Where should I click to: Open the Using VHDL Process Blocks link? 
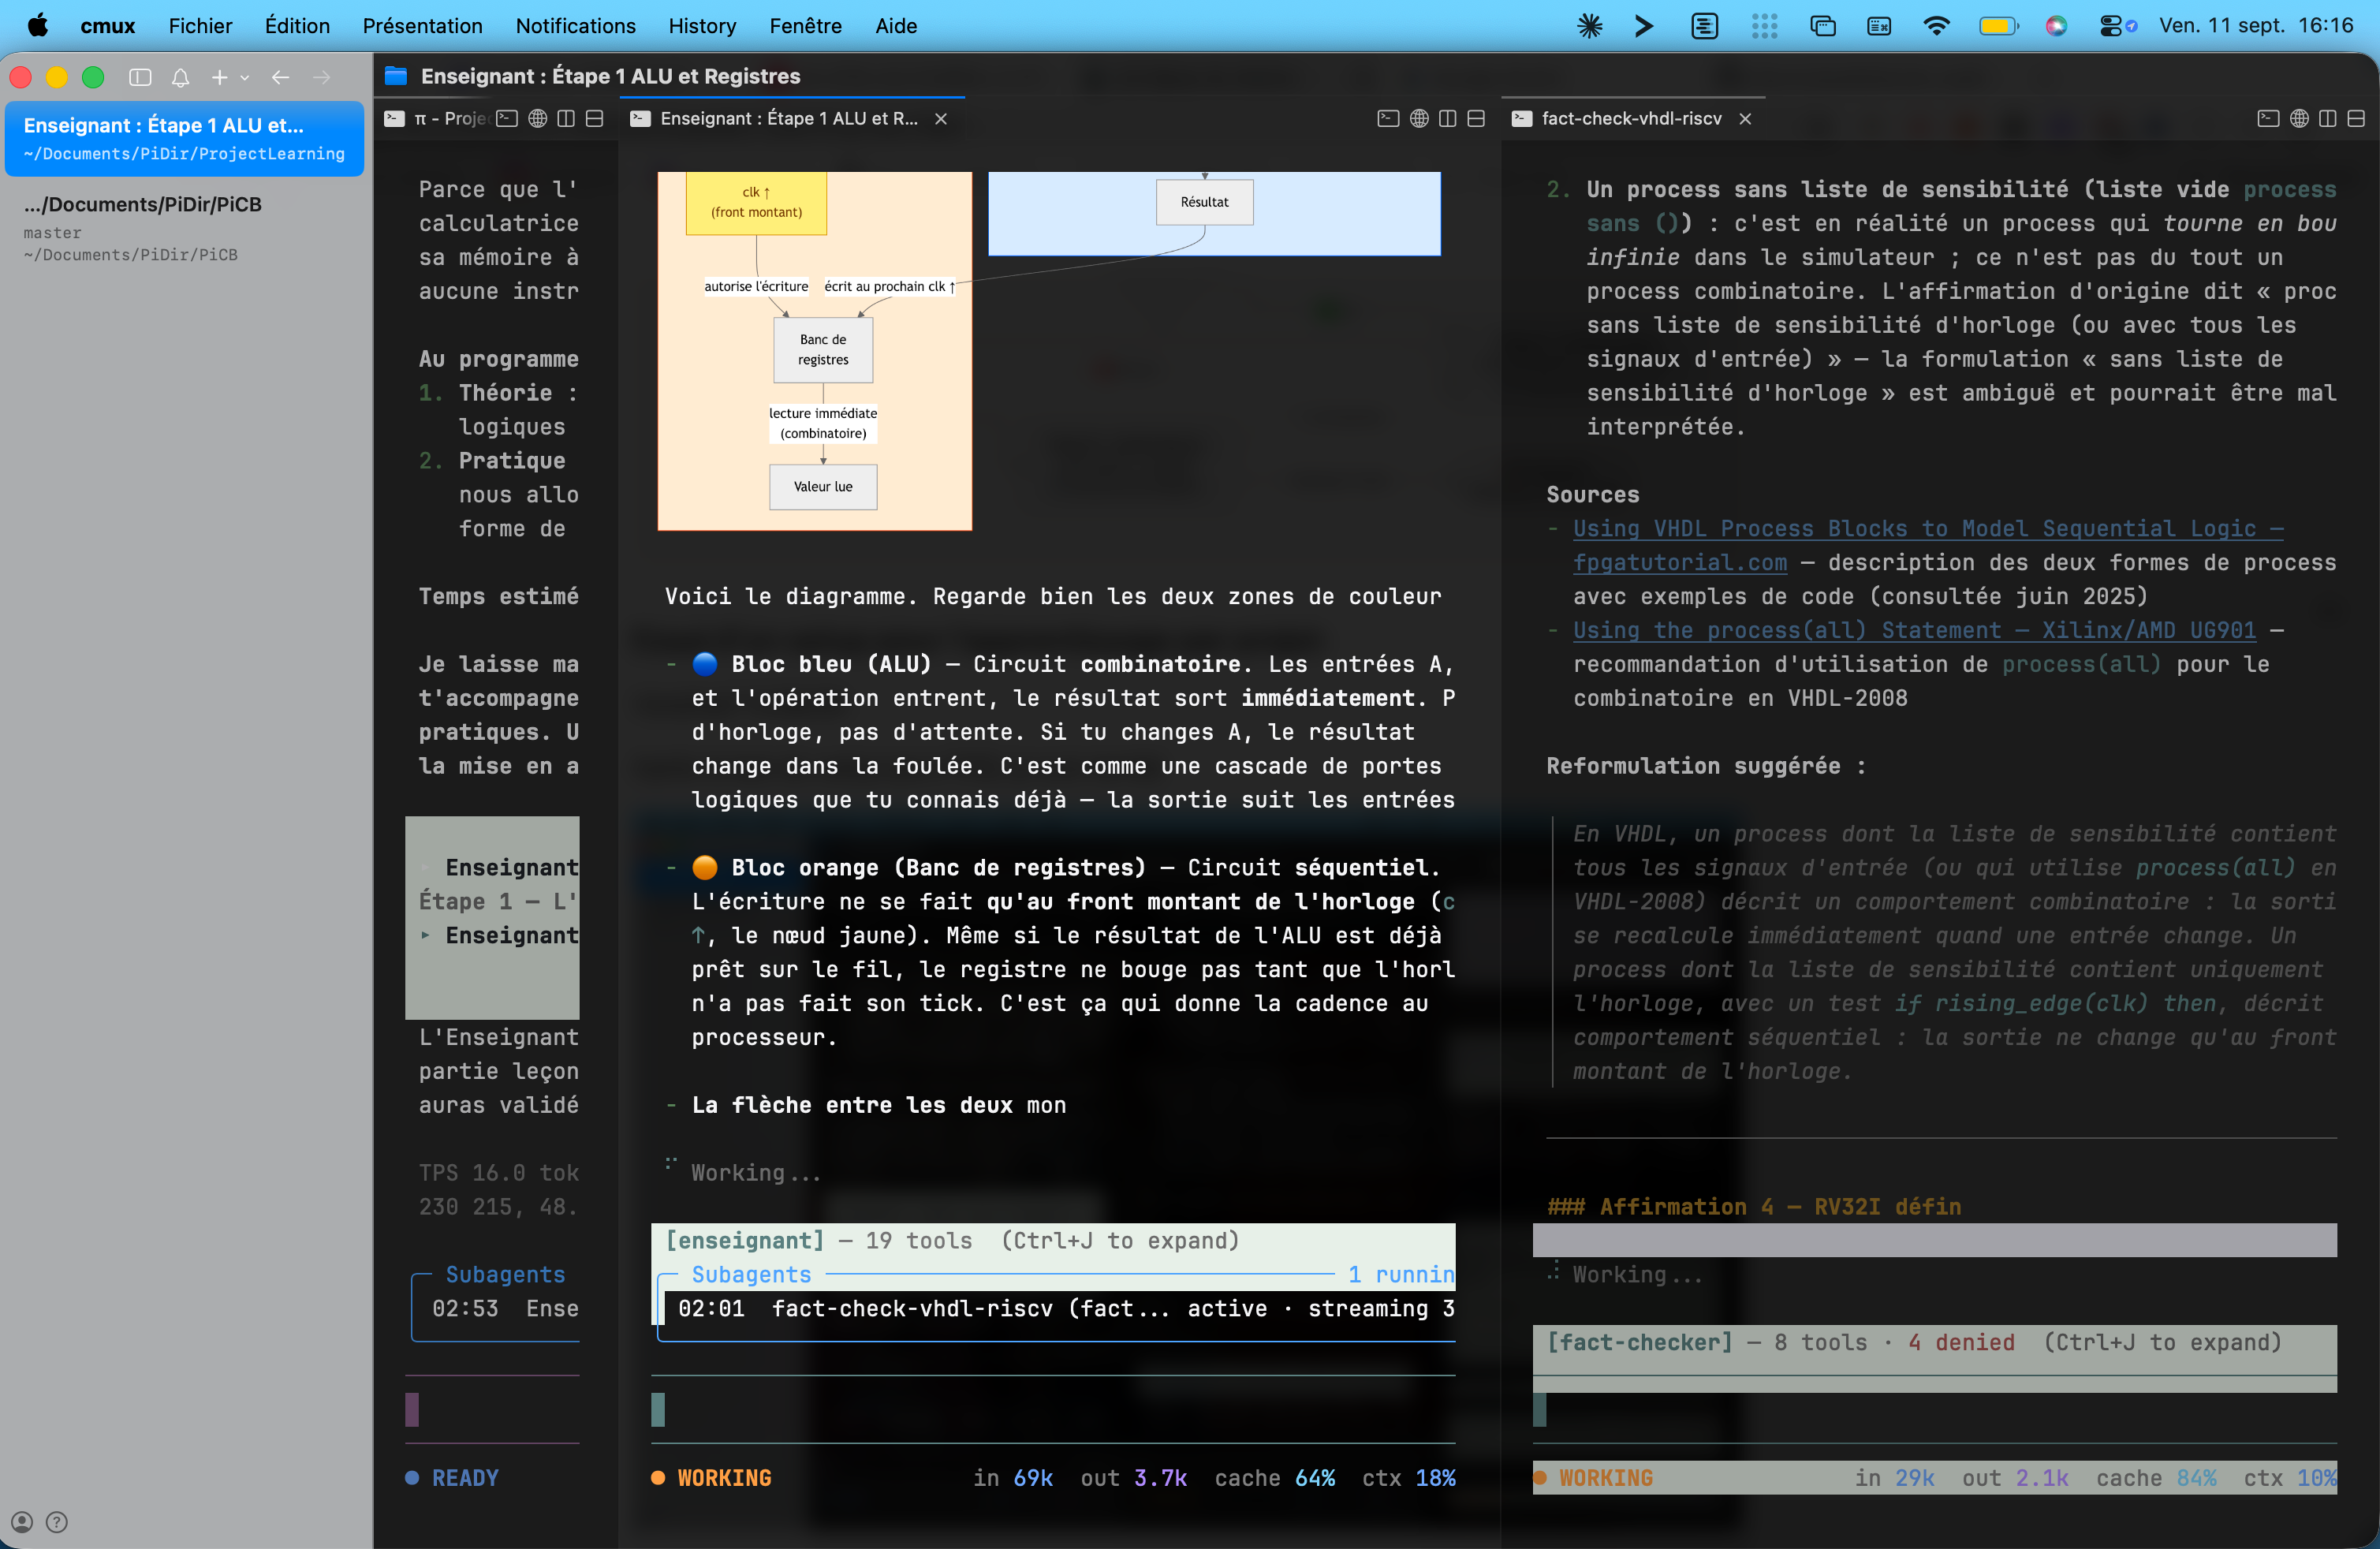click(1928, 528)
